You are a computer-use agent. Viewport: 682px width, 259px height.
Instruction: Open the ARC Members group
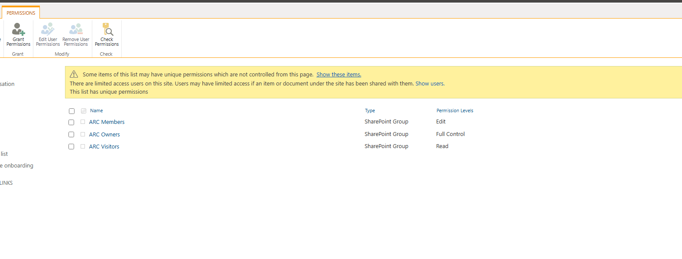click(107, 122)
